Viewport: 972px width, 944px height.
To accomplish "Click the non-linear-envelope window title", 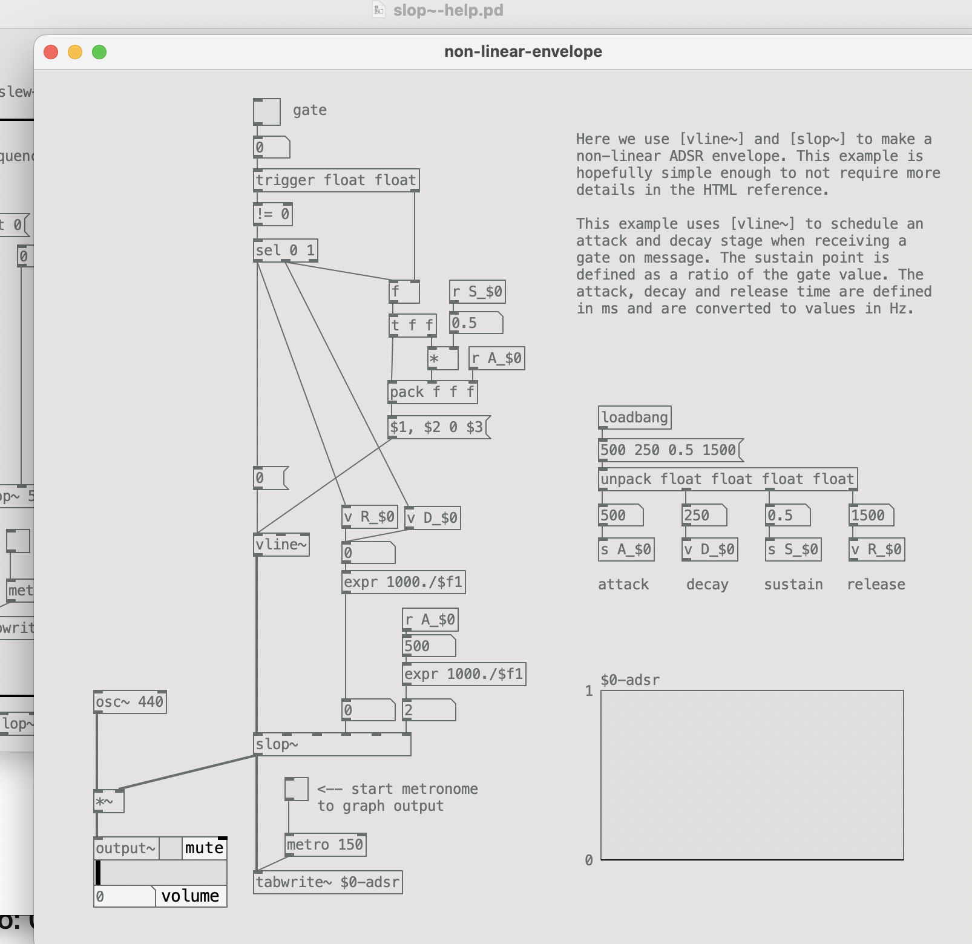I will tap(523, 51).
